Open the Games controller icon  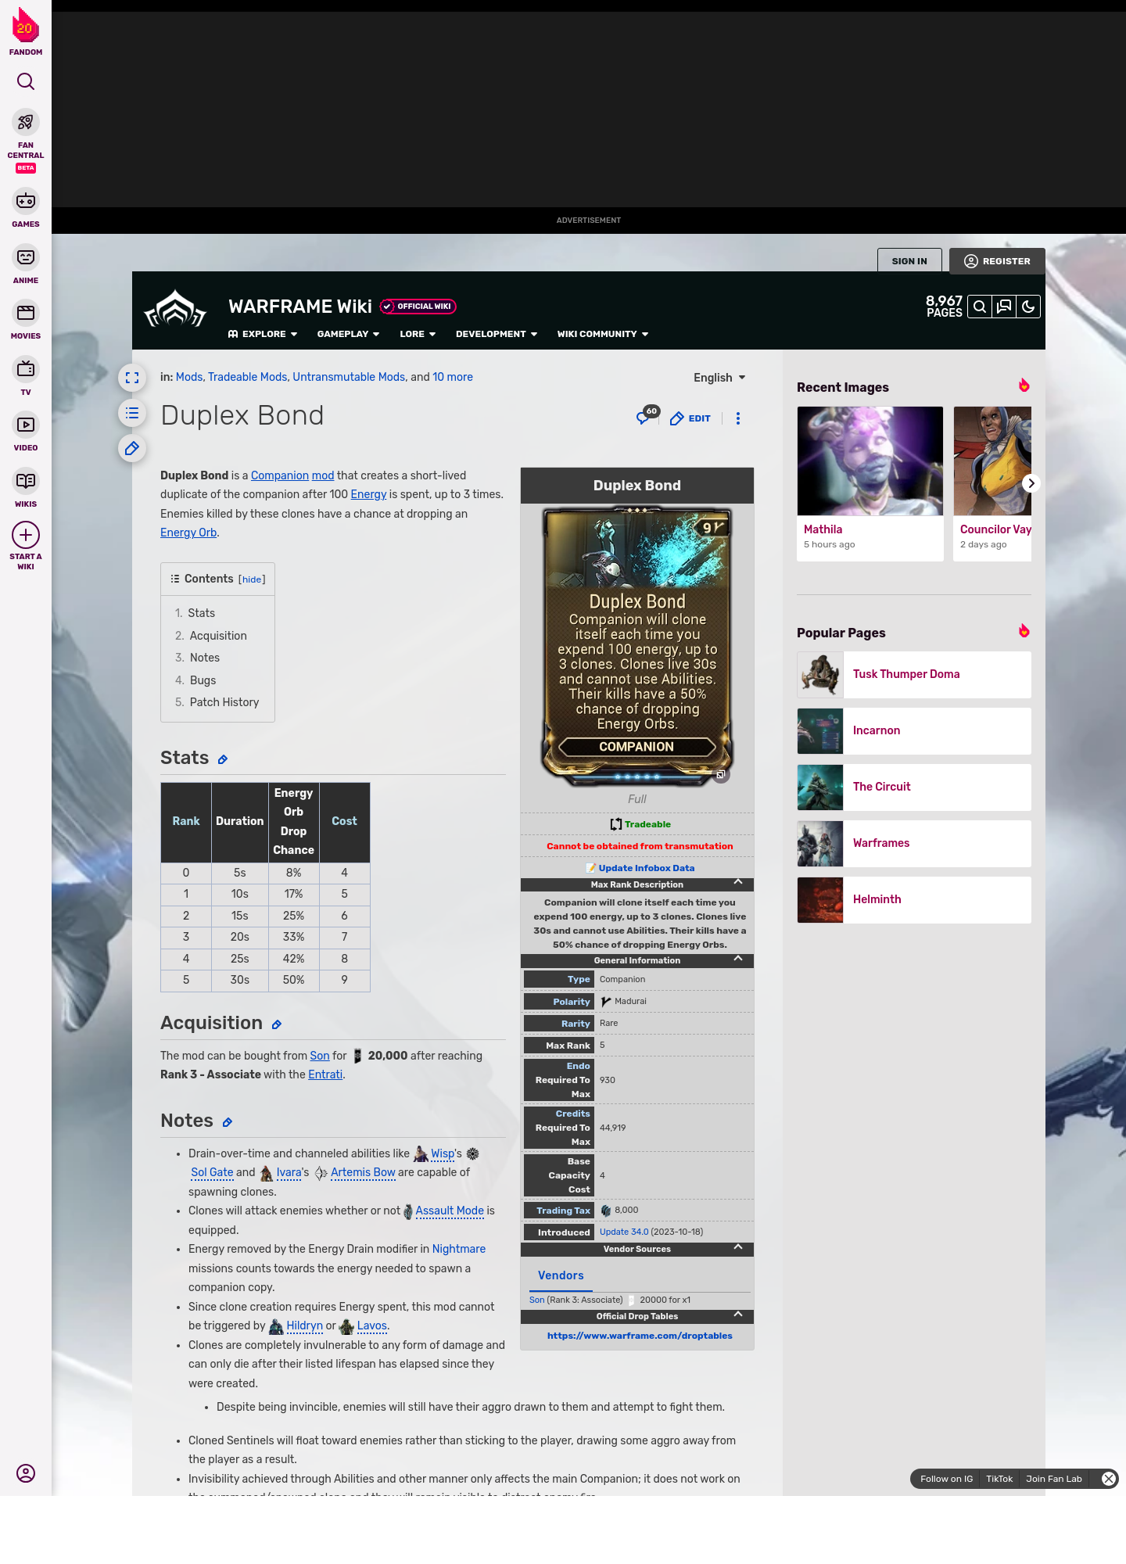pyautogui.click(x=26, y=201)
